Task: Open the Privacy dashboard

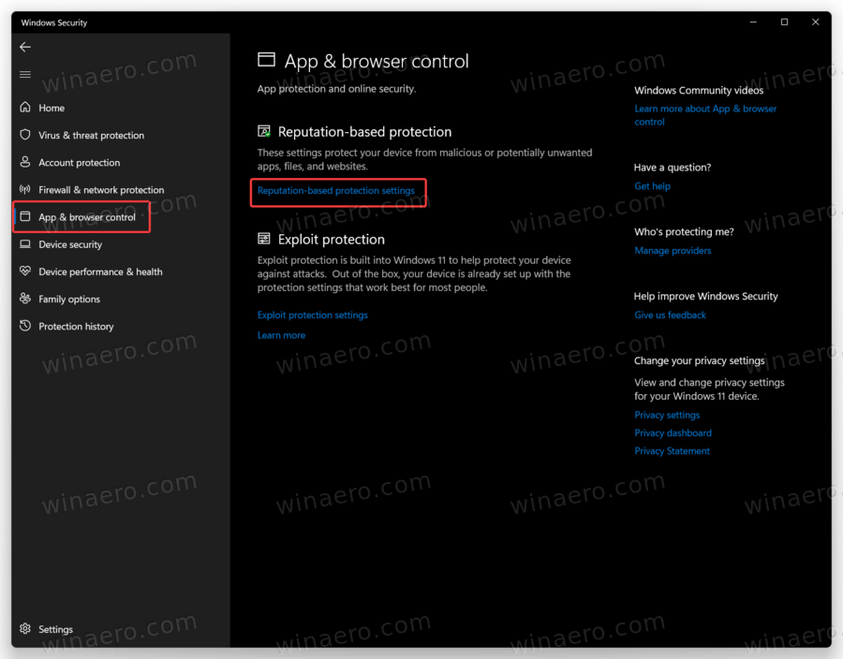Action: (x=673, y=432)
